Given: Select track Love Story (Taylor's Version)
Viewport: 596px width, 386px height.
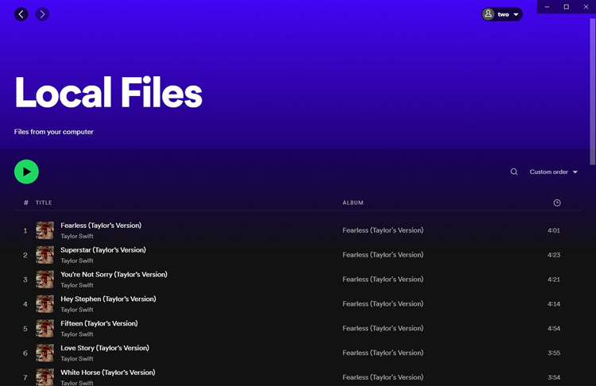Looking at the screenshot, I should click(x=105, y=348).
